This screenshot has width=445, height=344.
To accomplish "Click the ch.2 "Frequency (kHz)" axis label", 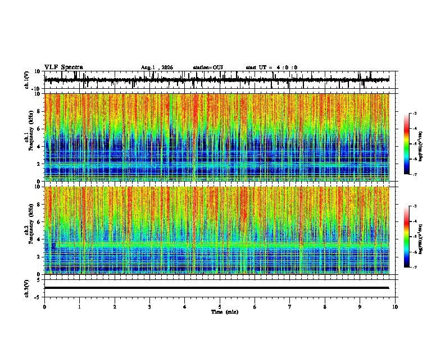I will tap(31, 224).
